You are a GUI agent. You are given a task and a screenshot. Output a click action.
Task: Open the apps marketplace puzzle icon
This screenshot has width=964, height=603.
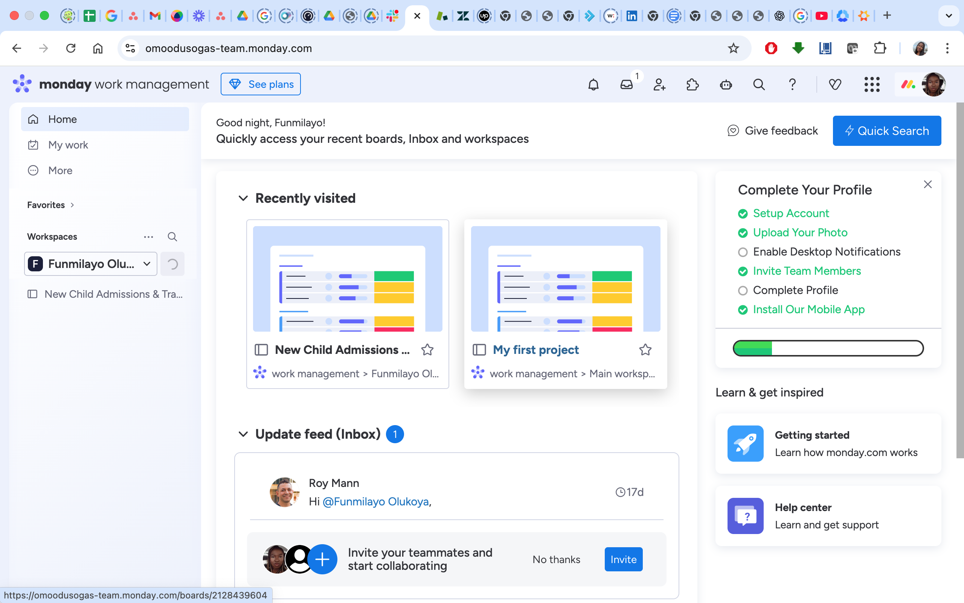pos(693,84)
